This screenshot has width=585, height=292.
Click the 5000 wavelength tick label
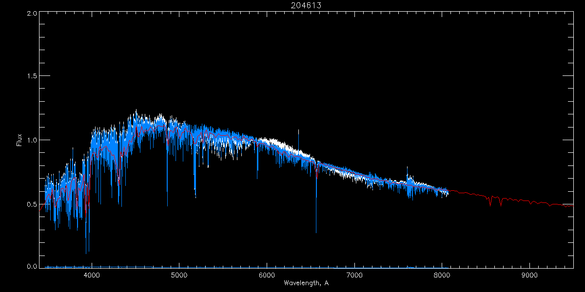pyautogui.click(x=179, y=274)
